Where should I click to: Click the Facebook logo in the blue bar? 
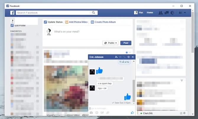click(12, 13)
